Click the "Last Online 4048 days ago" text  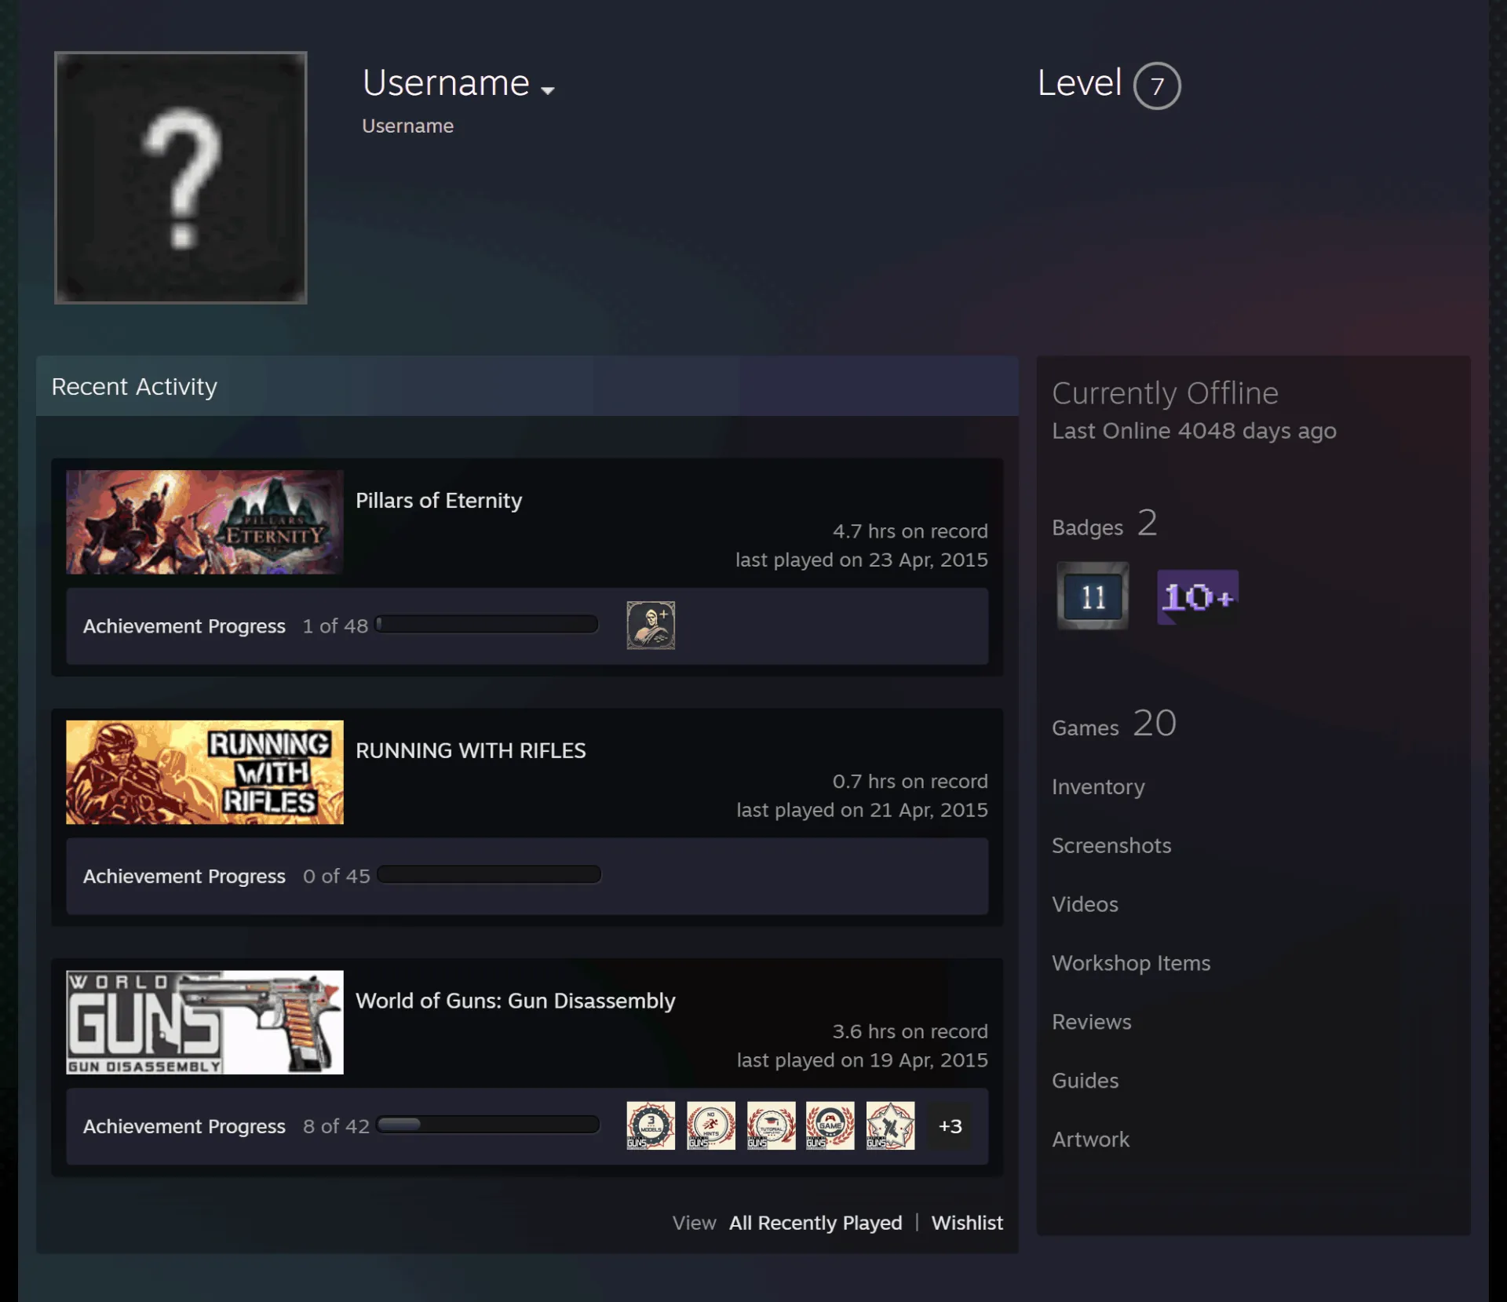pos(1194,431)
